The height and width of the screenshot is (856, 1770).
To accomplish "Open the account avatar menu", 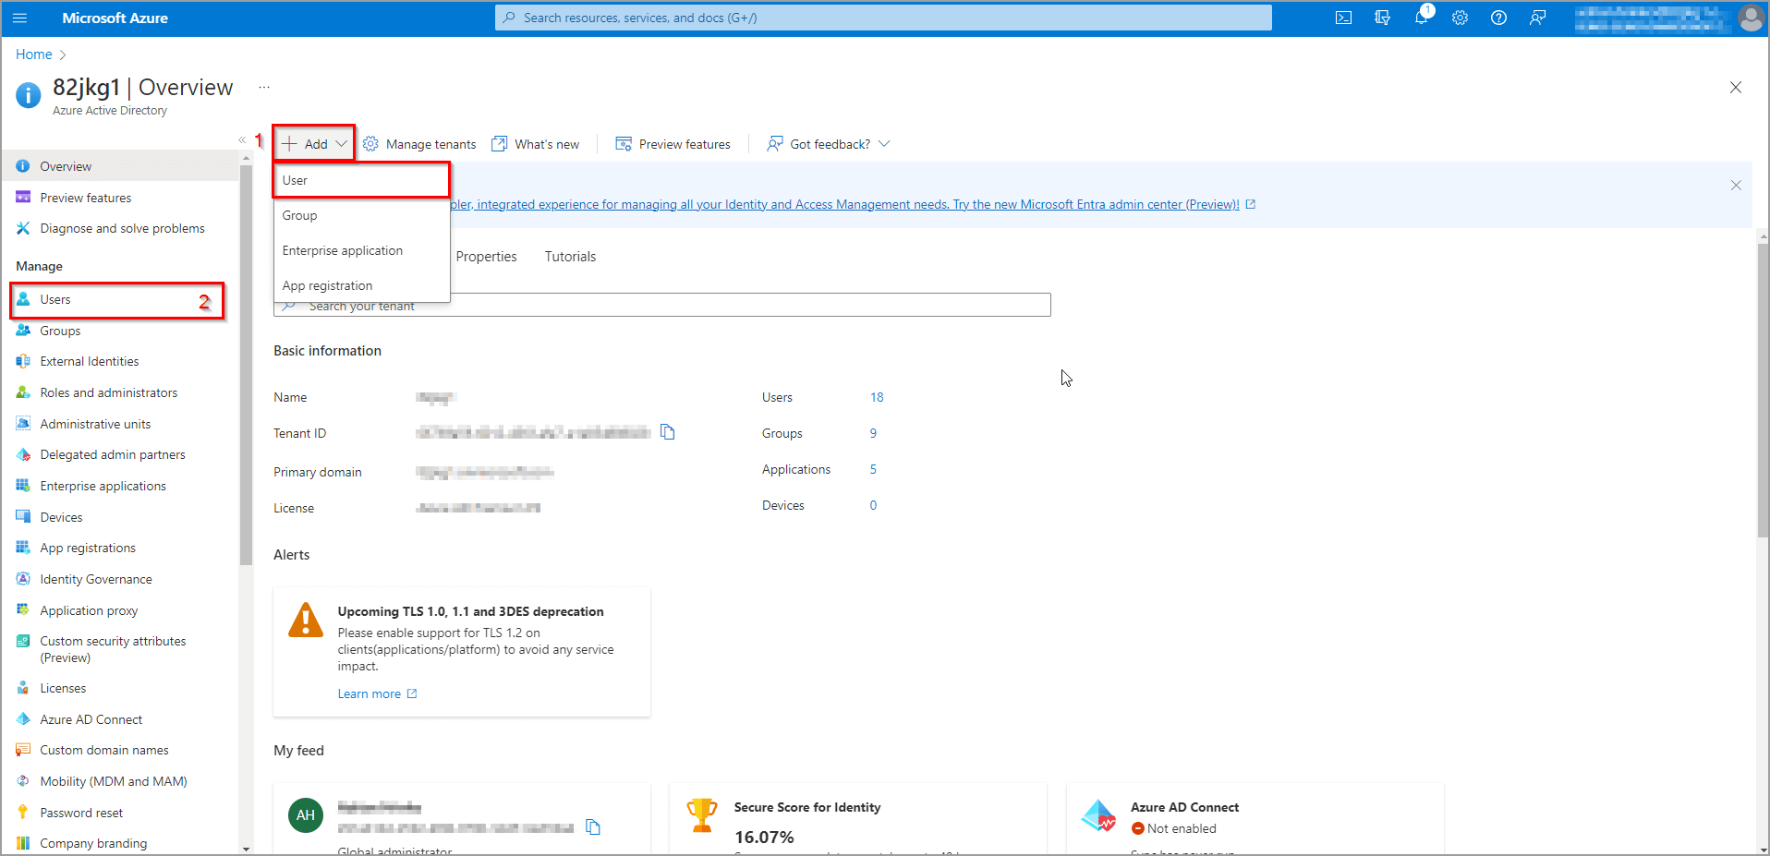I will pos(1751,18).
